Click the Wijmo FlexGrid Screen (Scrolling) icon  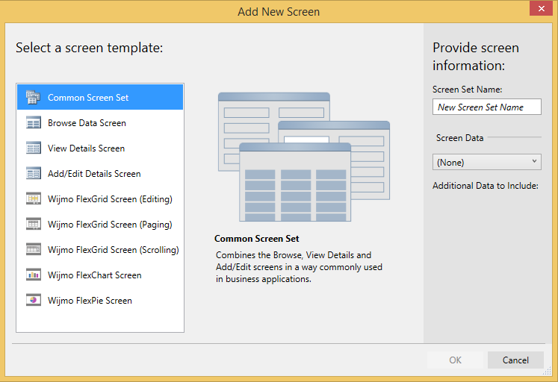[x=33, y=250]
